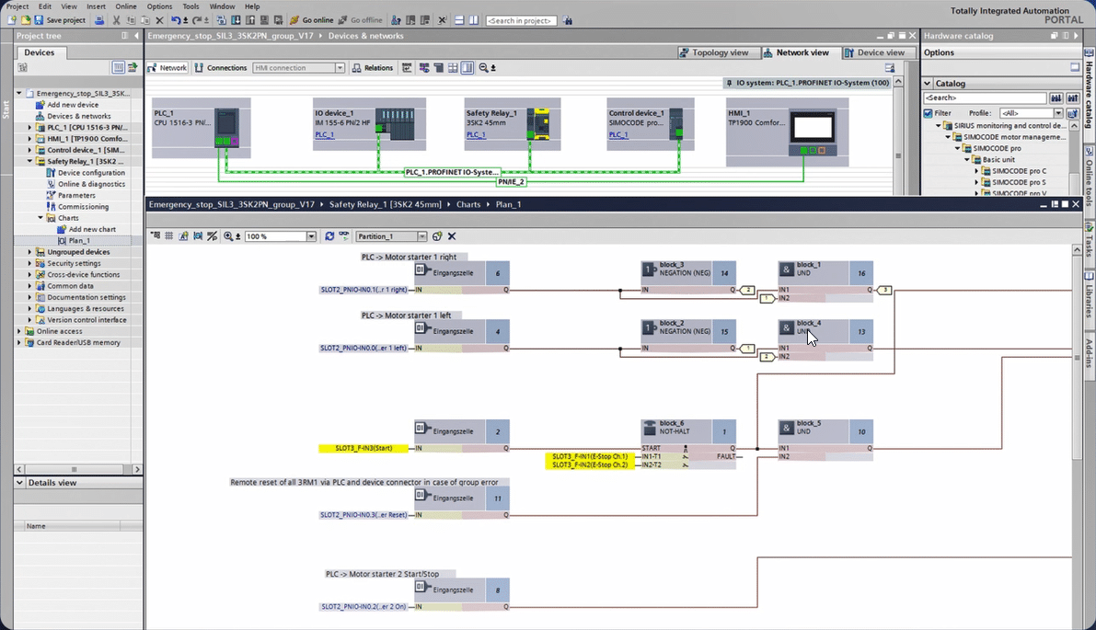
Task: Click the PLC_1 link under Control device_1
Action: coord(618,135)
